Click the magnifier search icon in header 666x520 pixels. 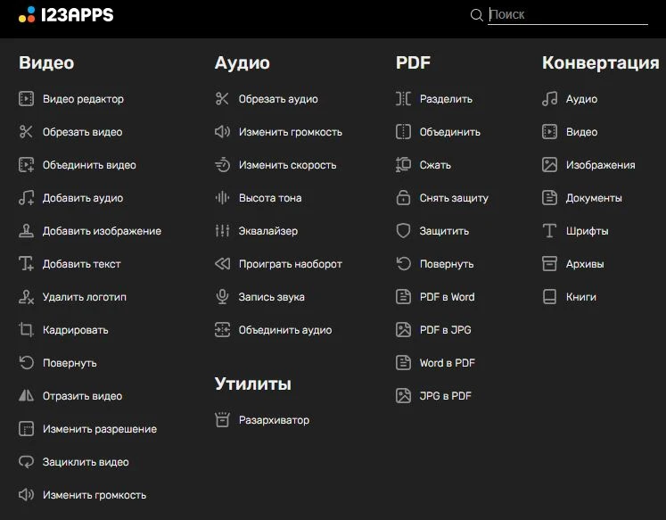tap(477, 15)
